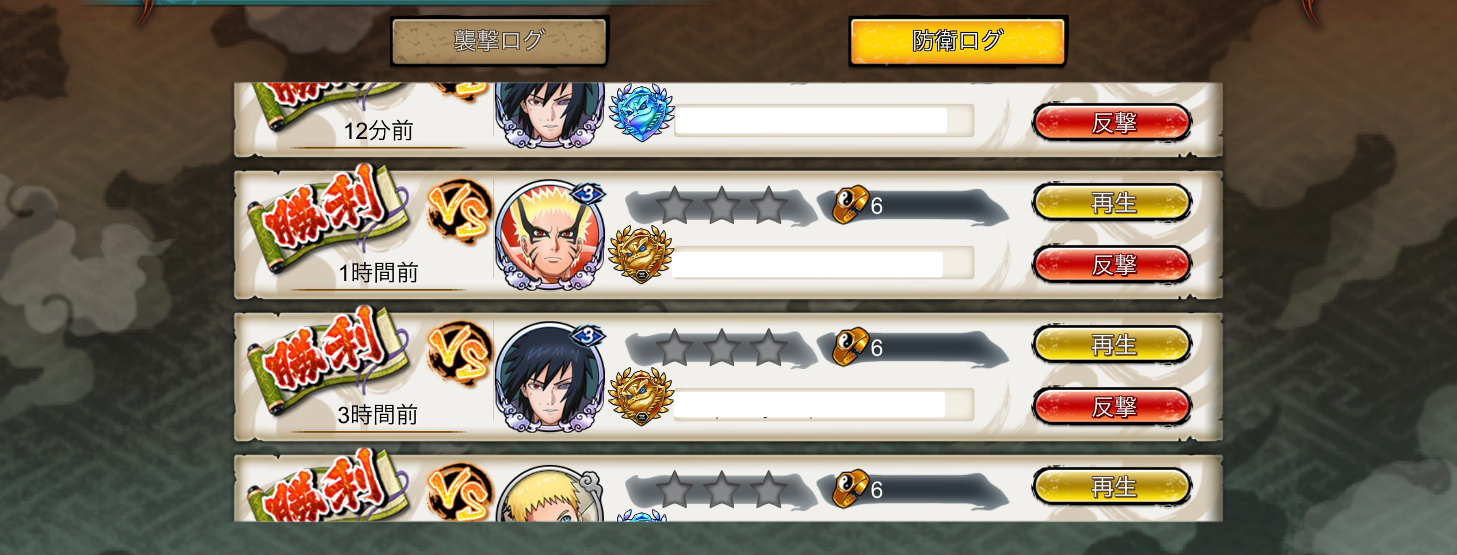Select the 防衛ログ tab
Image resolution: width=1457 pixels, height=555 pixels.
coord(958,41)
